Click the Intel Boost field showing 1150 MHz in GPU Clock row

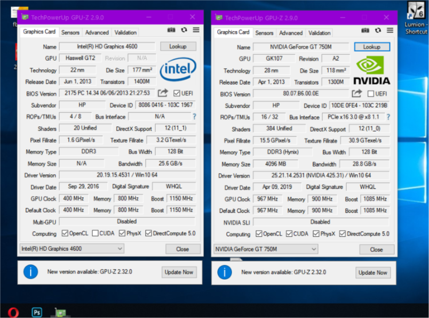pyautogui.click(x=181, y=198)
